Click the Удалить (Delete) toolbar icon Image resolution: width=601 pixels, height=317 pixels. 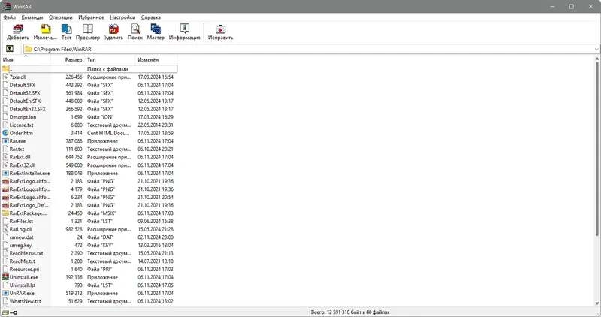point(114,32)
